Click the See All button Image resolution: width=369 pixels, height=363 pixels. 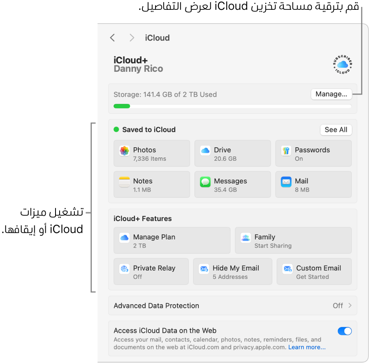pyautogui.click(x=336, y=130)
